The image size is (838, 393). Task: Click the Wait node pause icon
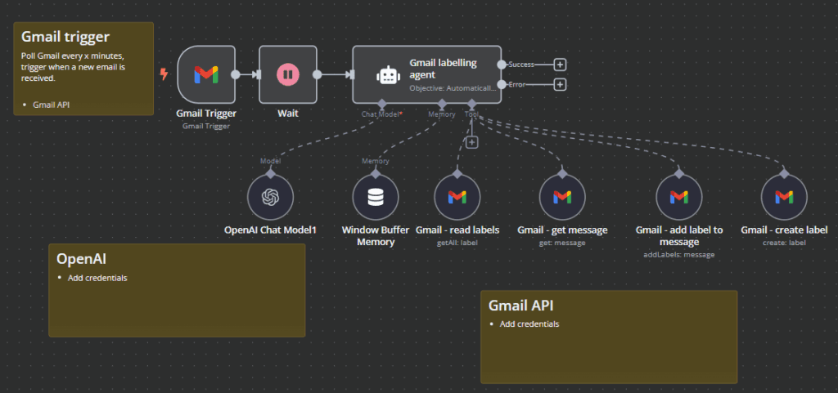tap(287, 74)
